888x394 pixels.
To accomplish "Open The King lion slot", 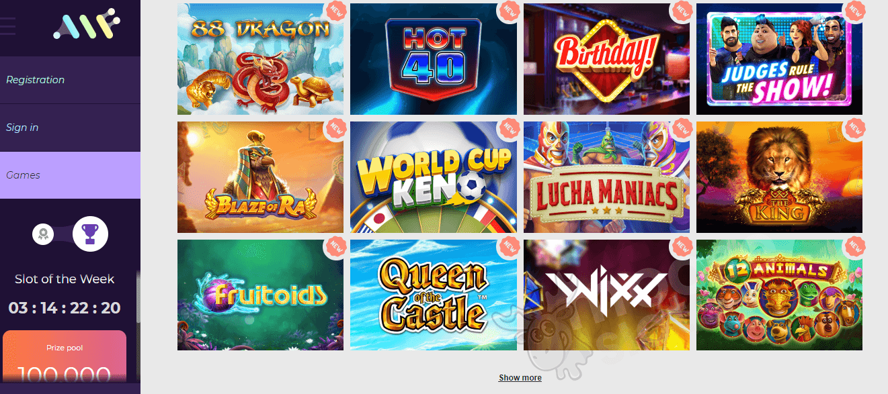I will pos(779,177).
